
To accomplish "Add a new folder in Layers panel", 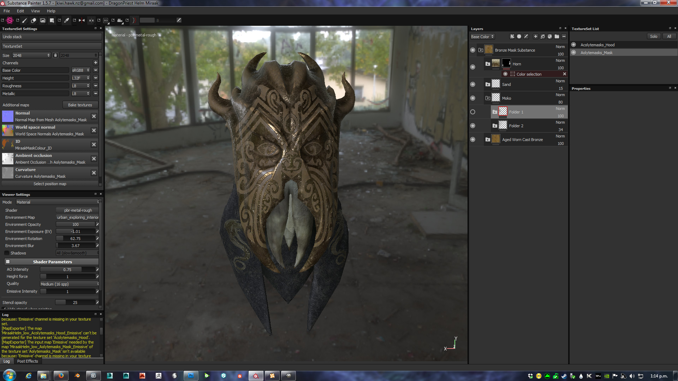I will point(557,36).
